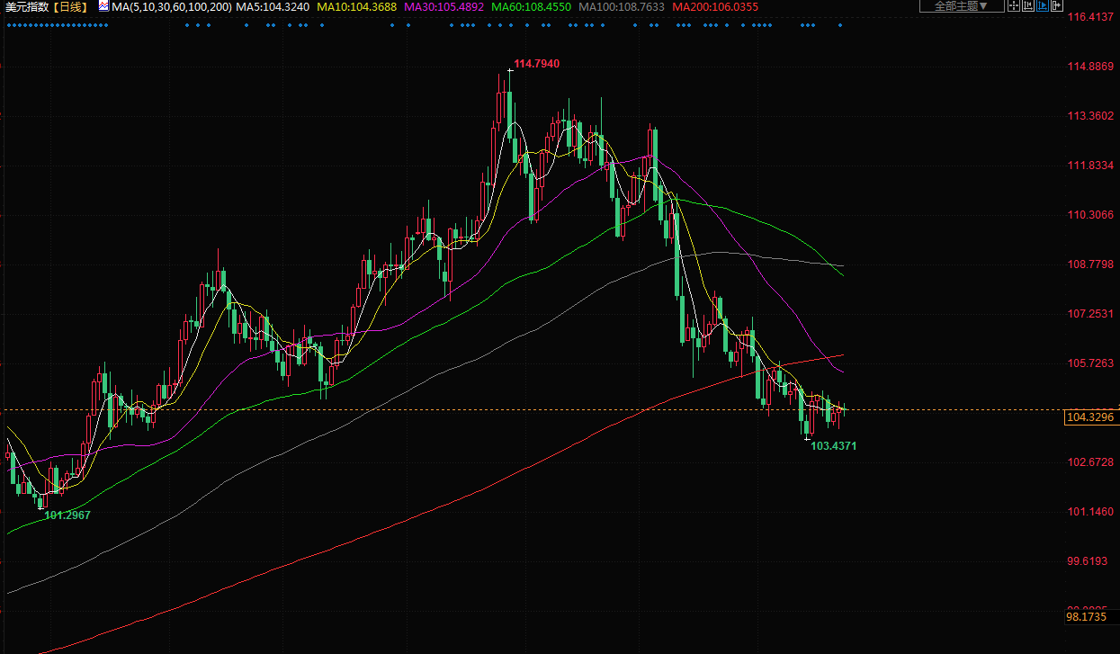Click the 101.2967 low price marker
1120x654 pixels.
[x=67, y=515]
